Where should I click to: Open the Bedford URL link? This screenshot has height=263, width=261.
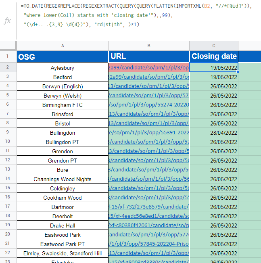[x=149, y=77]
